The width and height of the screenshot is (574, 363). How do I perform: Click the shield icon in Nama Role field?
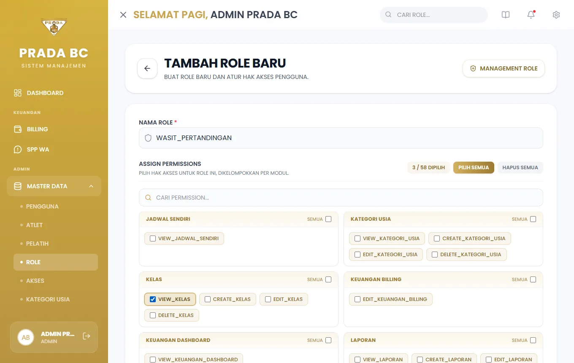tap(148, 138)
